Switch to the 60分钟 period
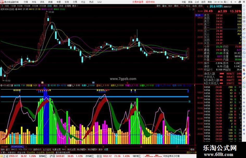The image size is (246, 158). coord(43,6)
